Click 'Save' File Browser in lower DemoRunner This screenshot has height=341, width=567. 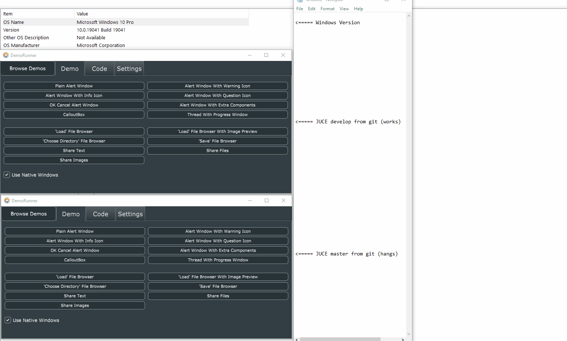[218, 286]
